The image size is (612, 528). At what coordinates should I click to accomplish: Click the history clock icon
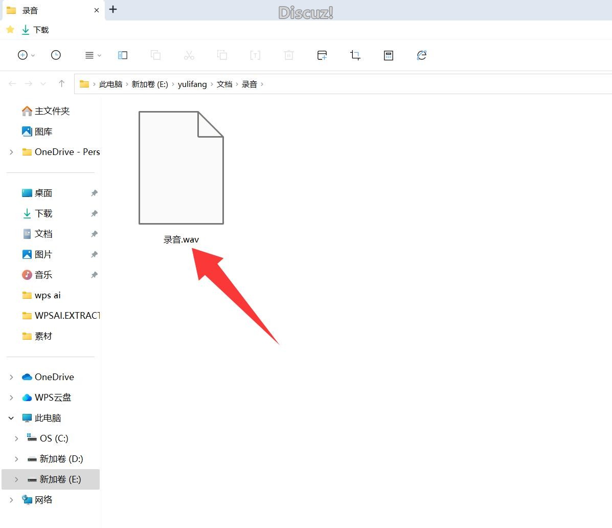coord(56,55)
